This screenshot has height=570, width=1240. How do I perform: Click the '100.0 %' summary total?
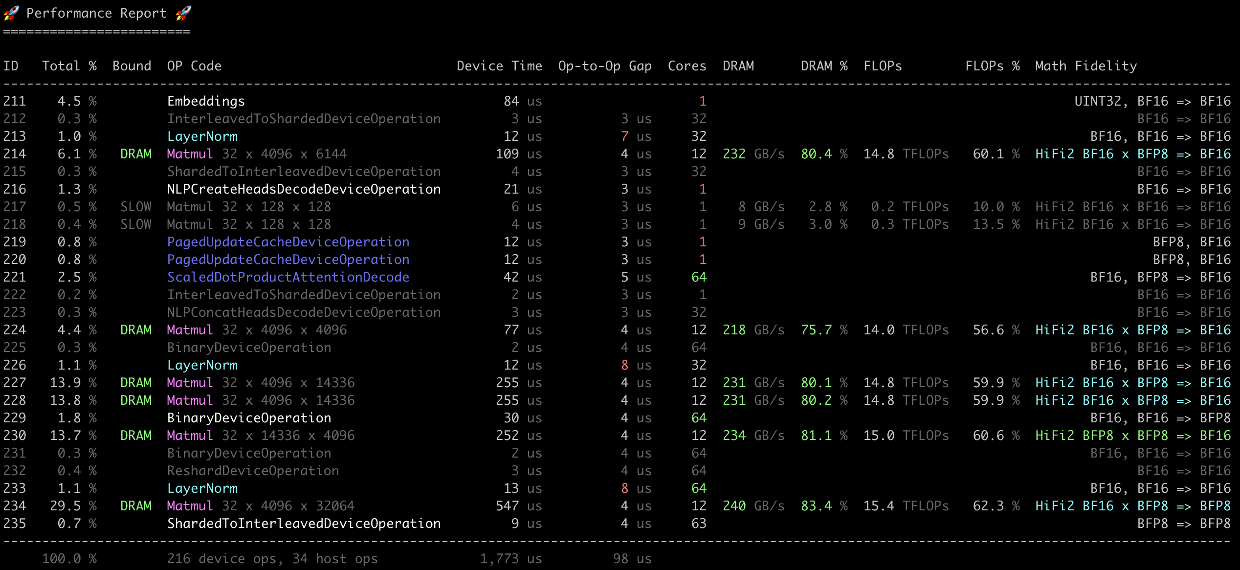click(x=69, y=559)
